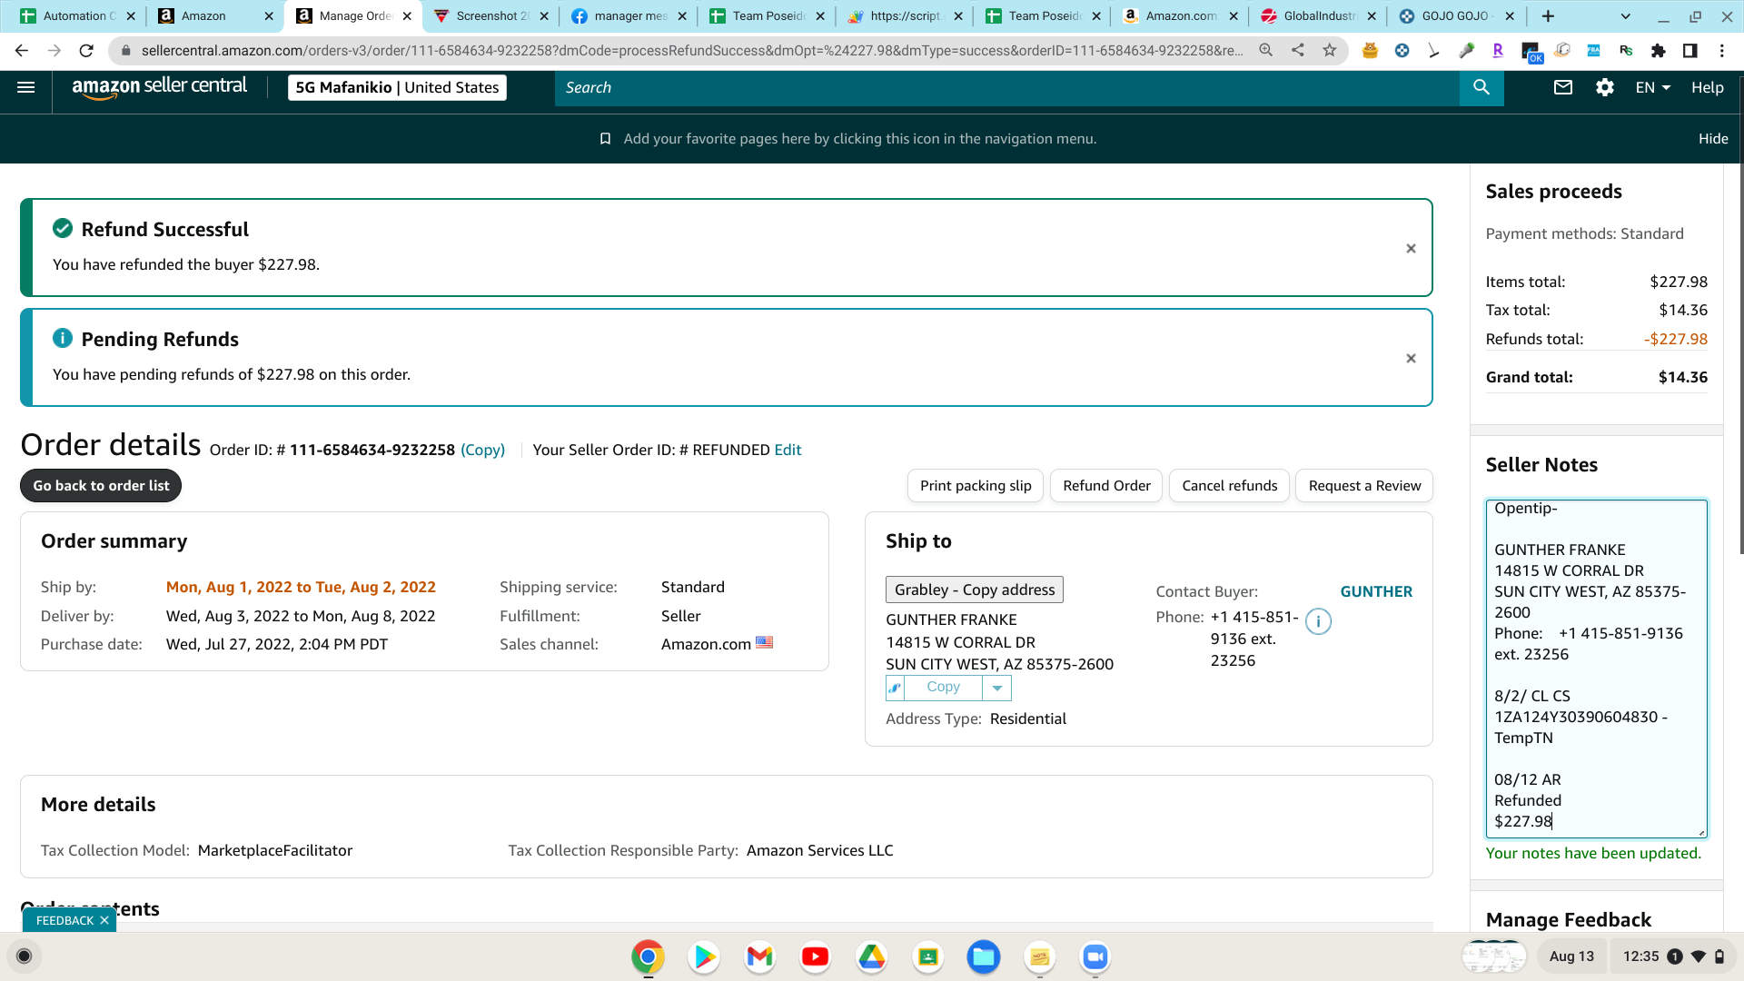The width and height of the screenshot is (1744, 981).
Task: Open the EN language dropdown
Action: 1652,87
